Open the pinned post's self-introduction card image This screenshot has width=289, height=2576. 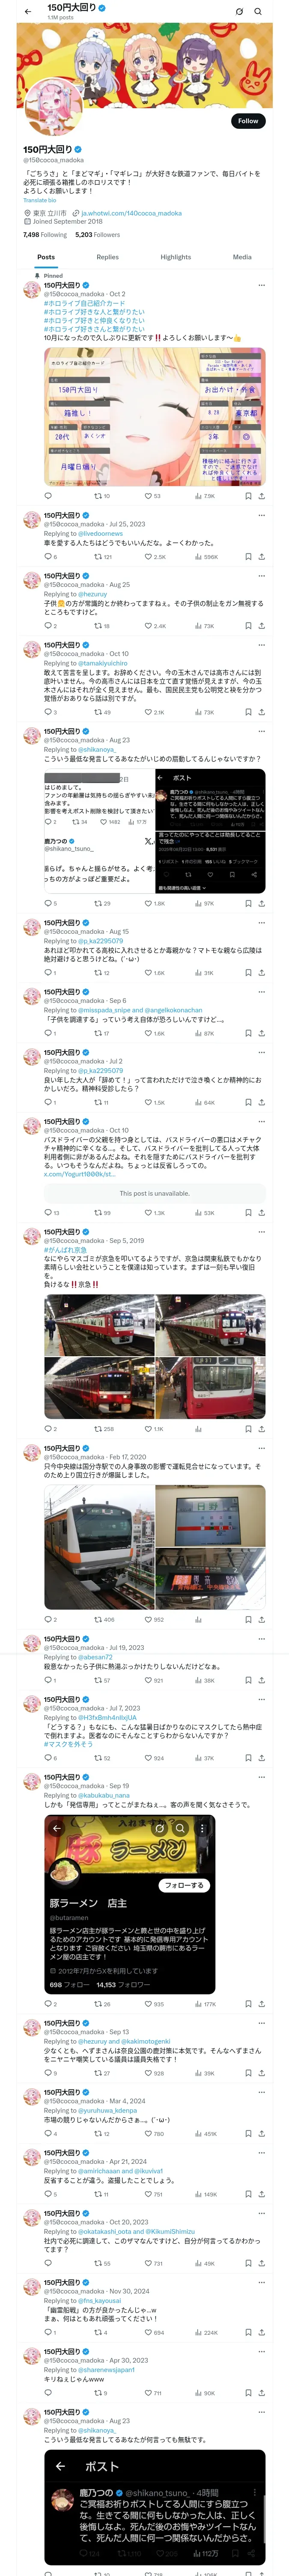point(155,417)
